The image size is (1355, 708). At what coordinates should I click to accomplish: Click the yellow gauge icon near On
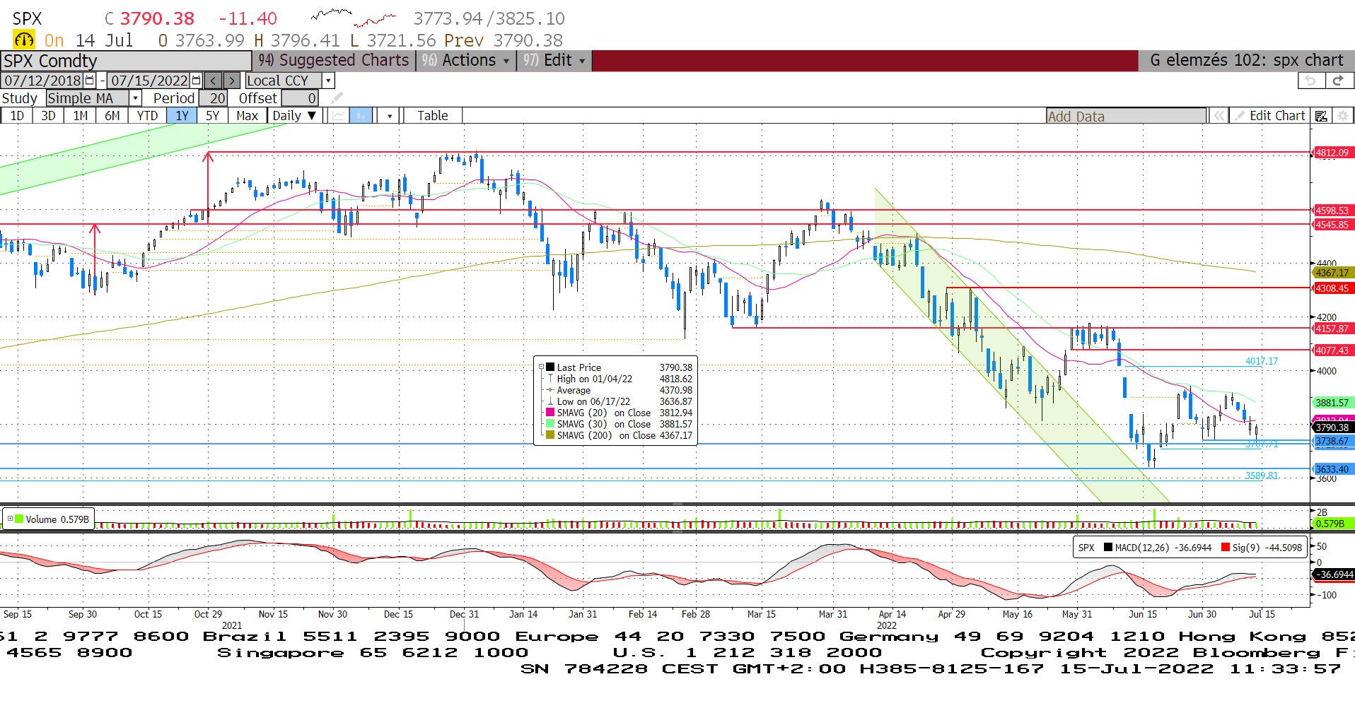tap(23, 40)
